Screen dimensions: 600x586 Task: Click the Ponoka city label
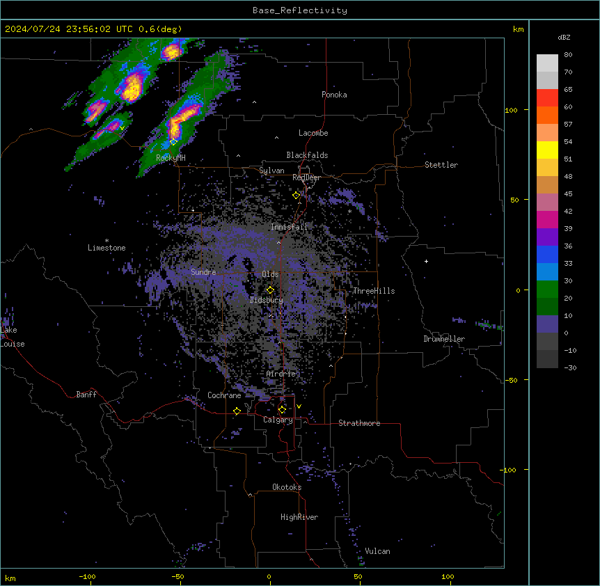[334, 95]
